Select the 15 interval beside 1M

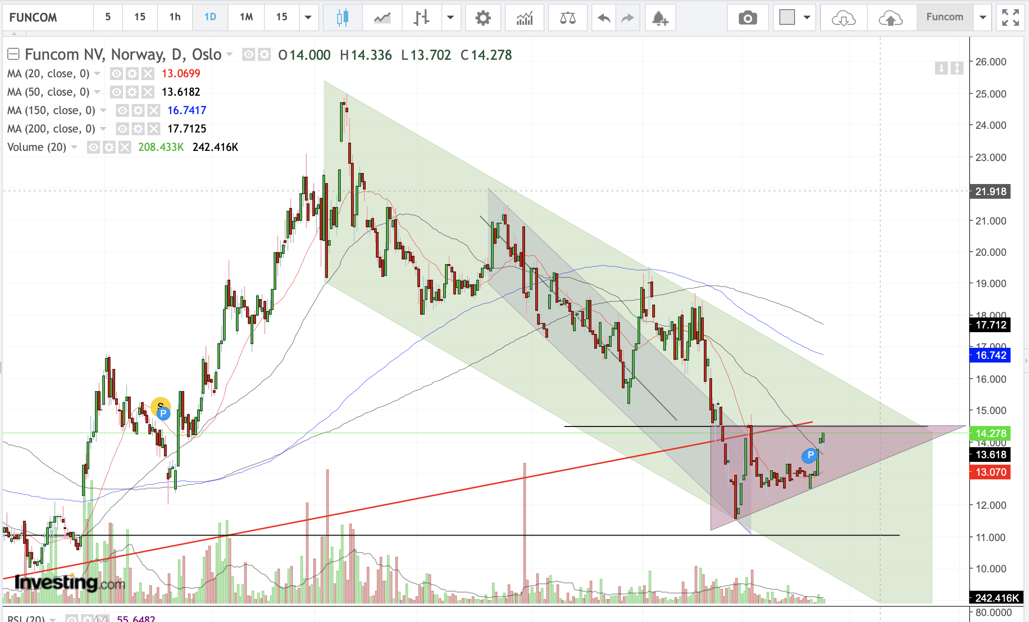pos(281,18)
